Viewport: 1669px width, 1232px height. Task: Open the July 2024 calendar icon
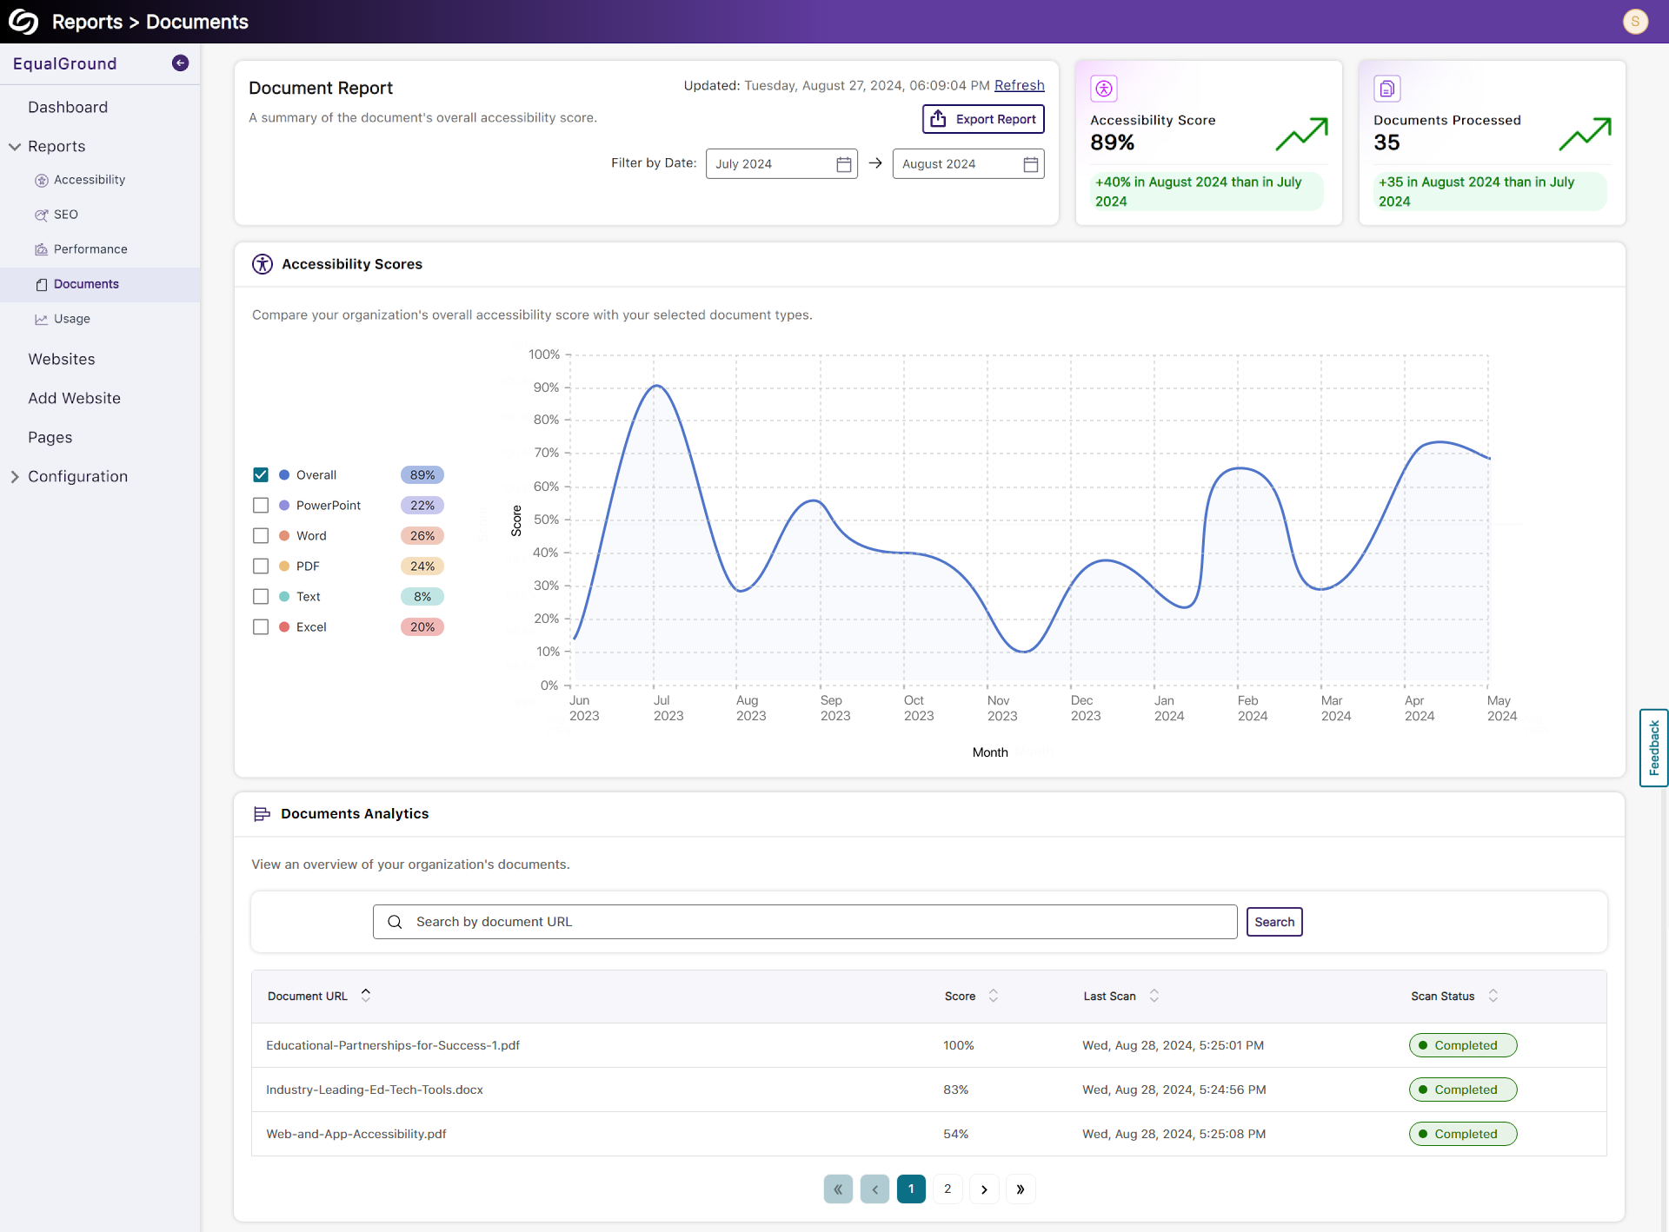coord(843,164)
